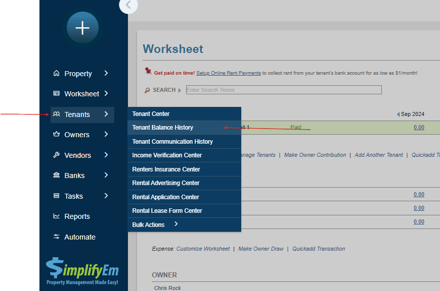Click the Reports chart icon
This screenshot has width=440, height=291.
click(x=56, y=216)
